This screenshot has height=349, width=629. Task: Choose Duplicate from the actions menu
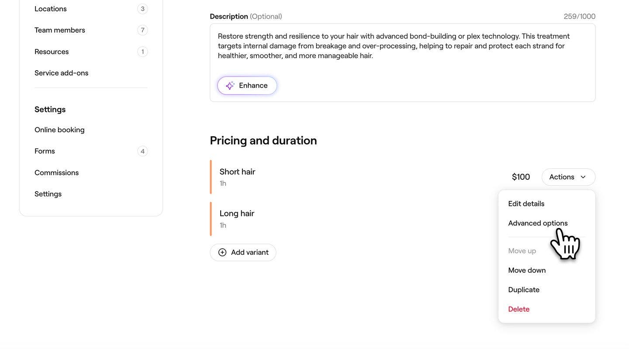(x=524, y=290)
